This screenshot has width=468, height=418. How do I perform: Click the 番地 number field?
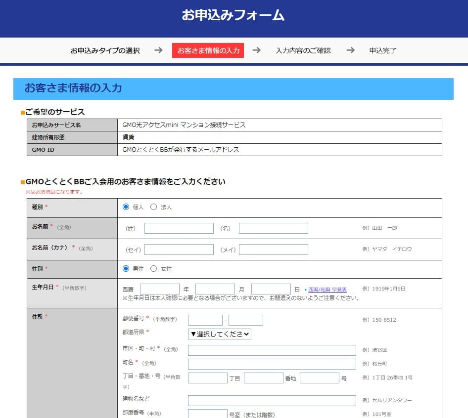tap(264, 378)
